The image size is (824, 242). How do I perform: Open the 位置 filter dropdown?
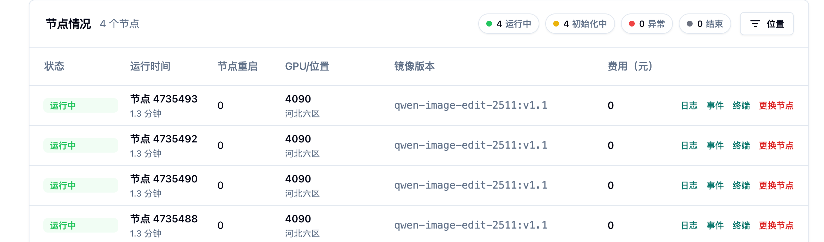click(766, 24)
